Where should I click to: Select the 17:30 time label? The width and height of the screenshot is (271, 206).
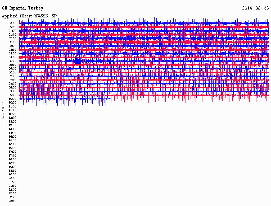pos(12,156)
